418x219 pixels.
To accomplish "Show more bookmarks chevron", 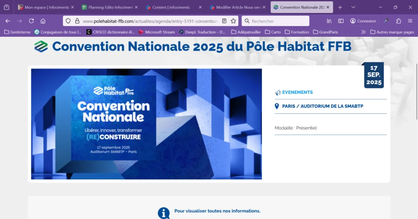I will [x=363, y=32].
